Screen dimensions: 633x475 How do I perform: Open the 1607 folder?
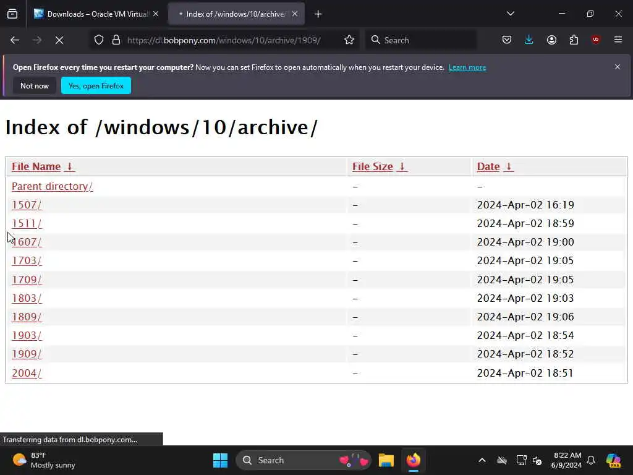(x=27, y=242)
